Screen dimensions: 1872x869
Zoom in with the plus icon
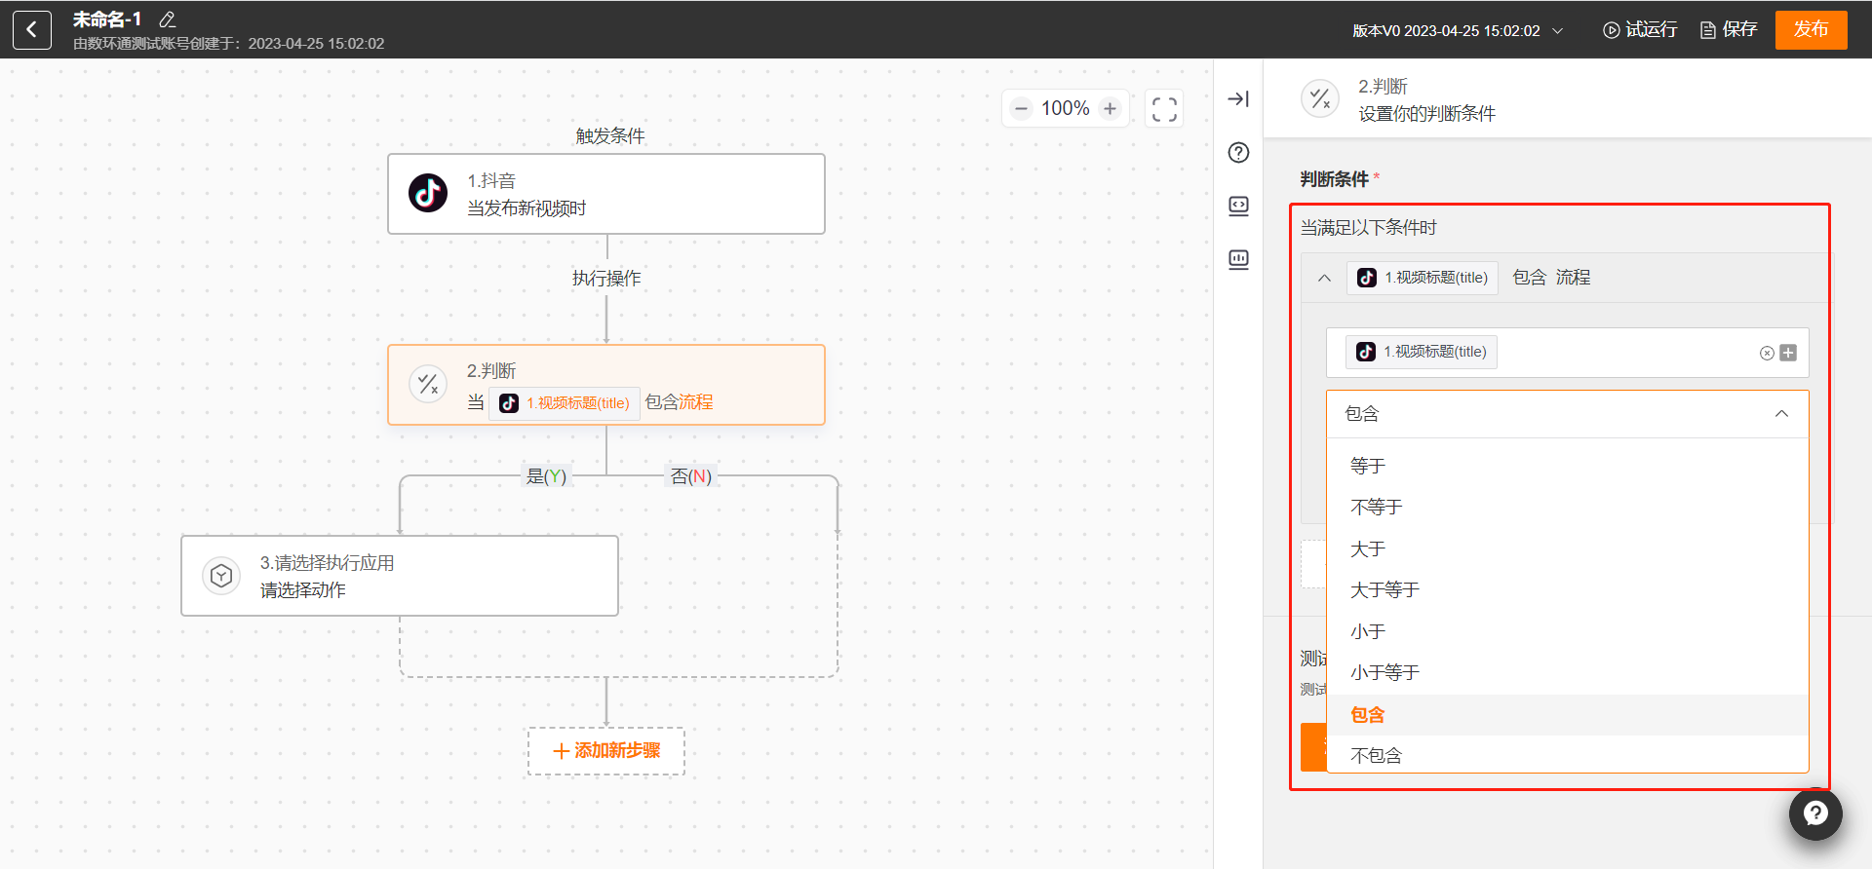(x=1110, y=108)
